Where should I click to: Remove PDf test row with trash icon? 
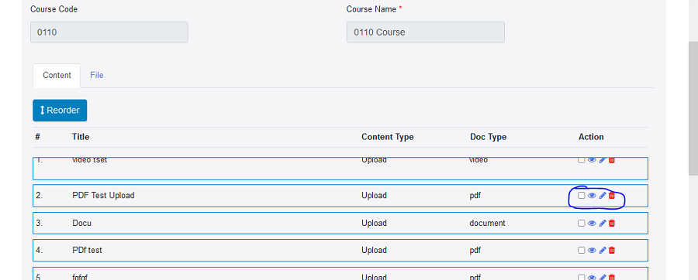[612, 251]
